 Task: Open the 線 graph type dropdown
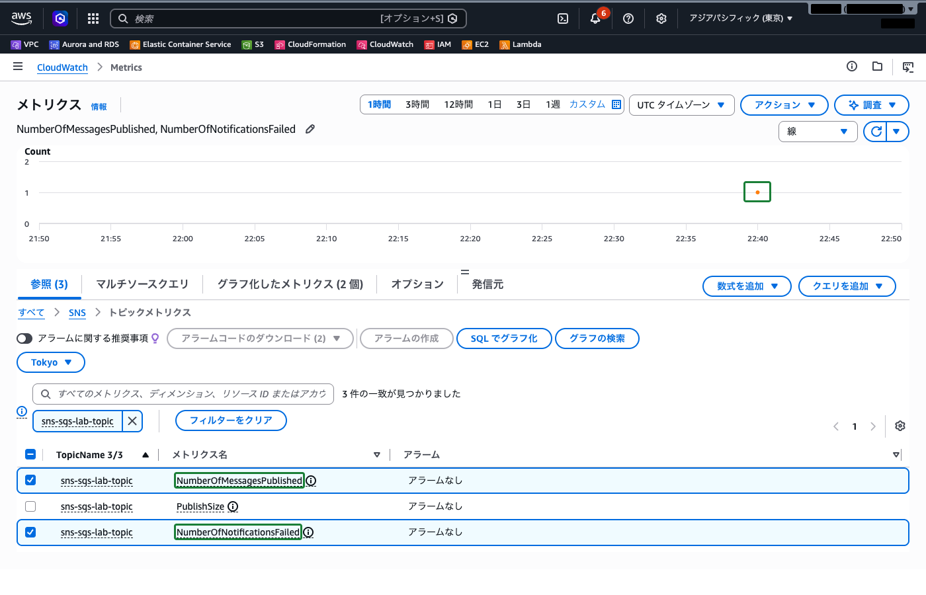point(818,132)
